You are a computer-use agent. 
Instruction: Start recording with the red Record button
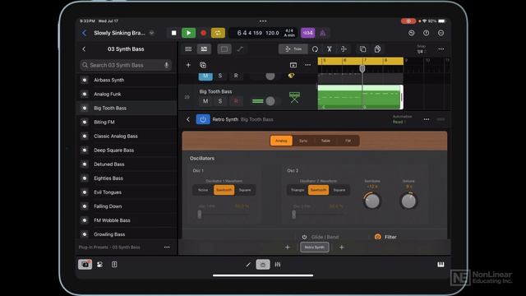click(x=203, y=33)
